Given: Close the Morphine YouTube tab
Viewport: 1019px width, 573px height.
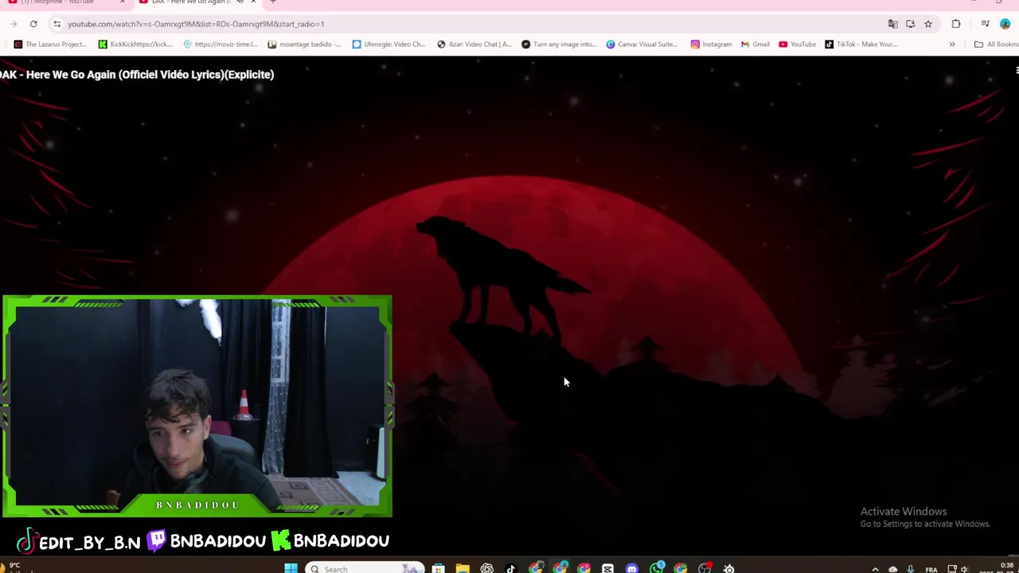Looking at the screenshot, I should (x=122, y=2).
